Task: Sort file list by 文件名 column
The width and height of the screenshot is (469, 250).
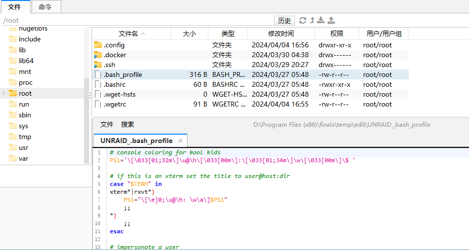Action: click(x=131, y=34)
